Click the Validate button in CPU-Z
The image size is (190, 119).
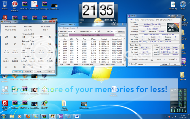pyautogui.click(x=164, y=64)
